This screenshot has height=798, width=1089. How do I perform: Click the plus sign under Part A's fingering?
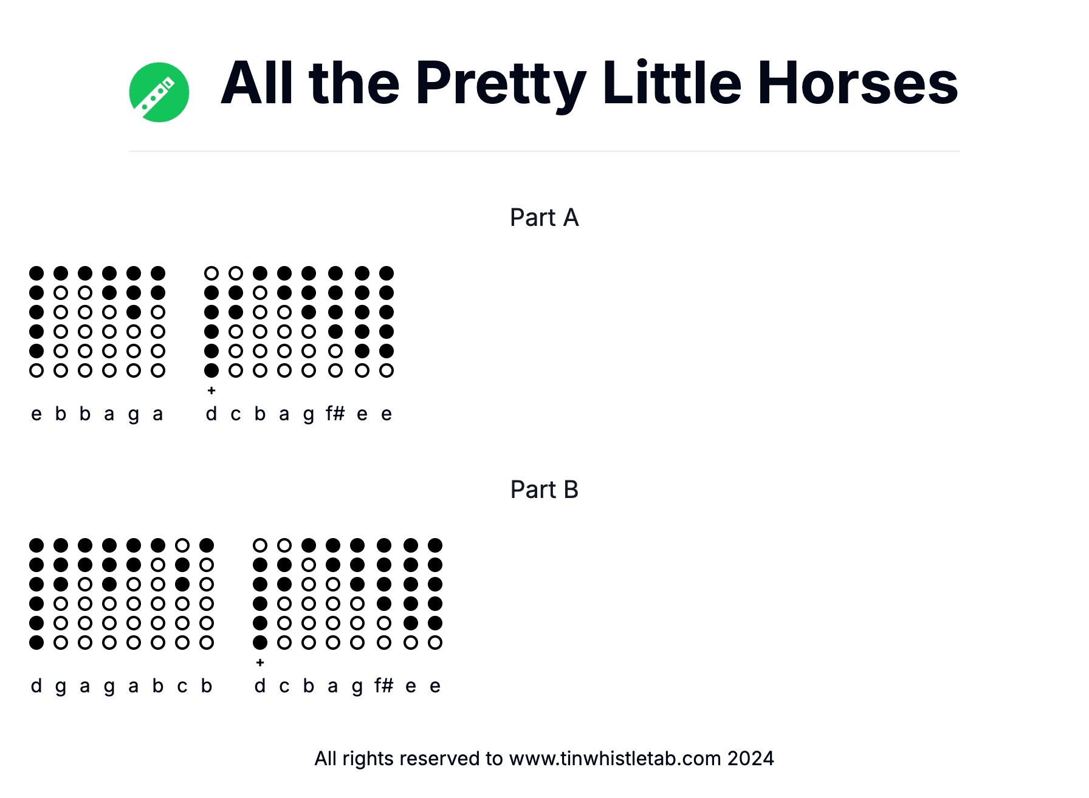[x=211, y=390]
